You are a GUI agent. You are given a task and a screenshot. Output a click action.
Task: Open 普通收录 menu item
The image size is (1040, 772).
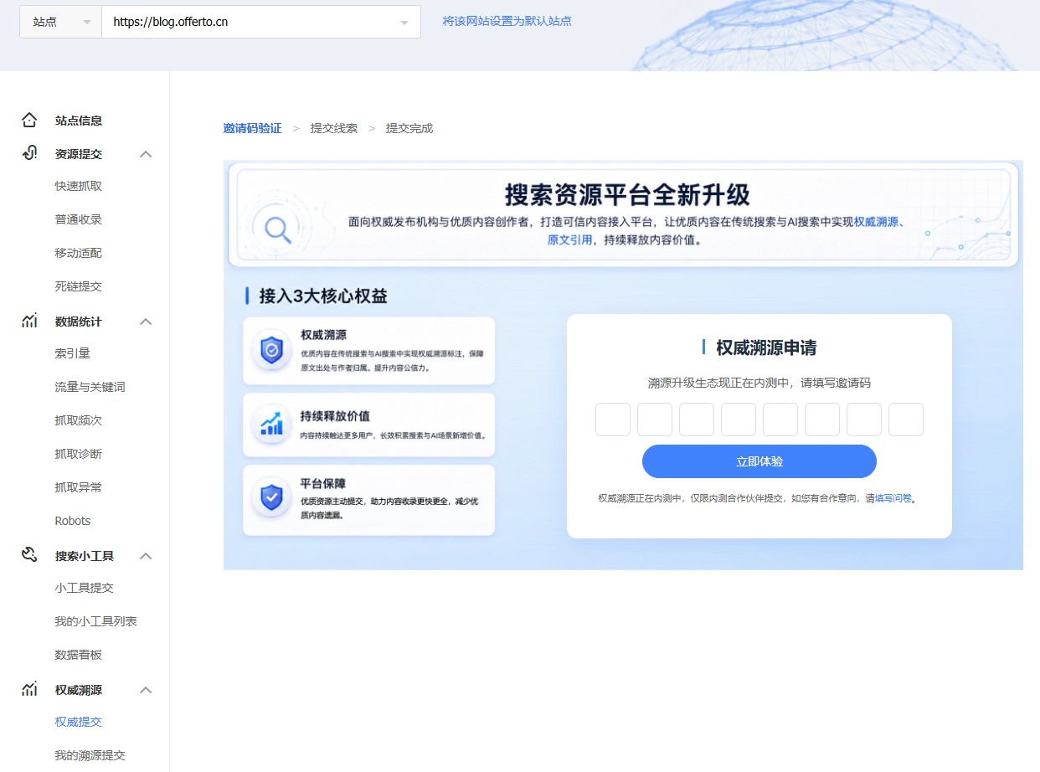click(x=79, y=219)
